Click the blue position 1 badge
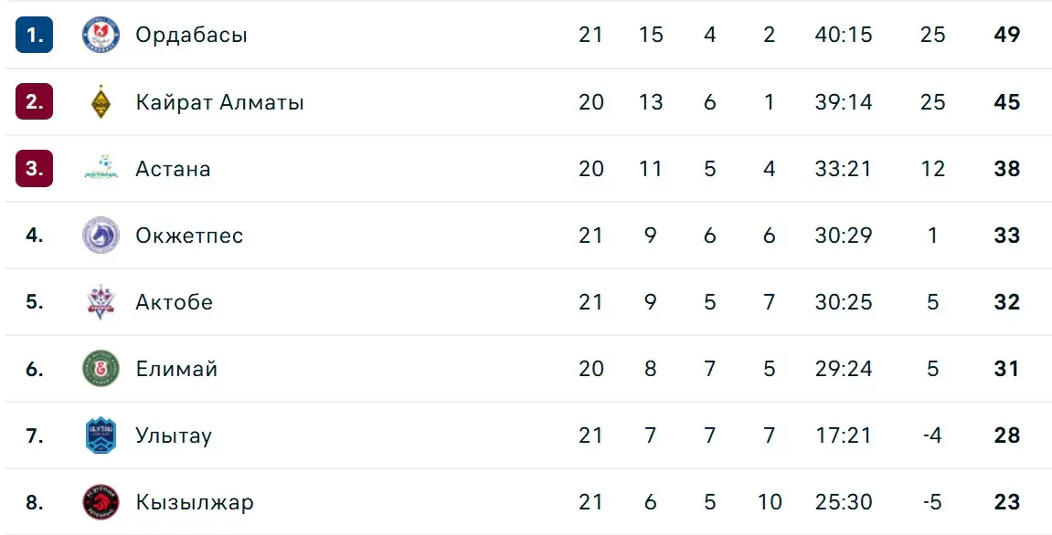The image size is (1052, 535). coord(34,35)
